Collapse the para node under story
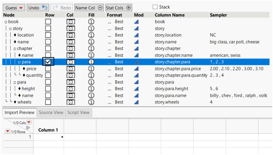The height and width of the screenshot is (155, 273). tap(15, 83)
